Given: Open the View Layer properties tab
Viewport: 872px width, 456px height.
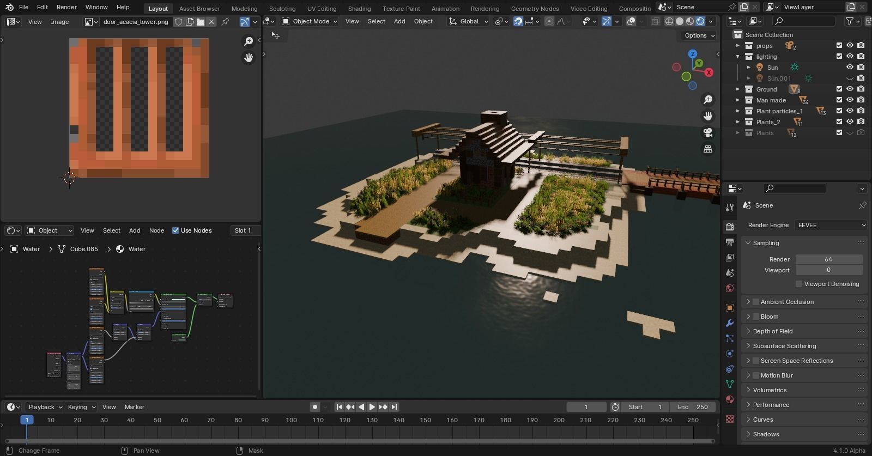Looking at the screenshot, I should (x=730, y=257).
